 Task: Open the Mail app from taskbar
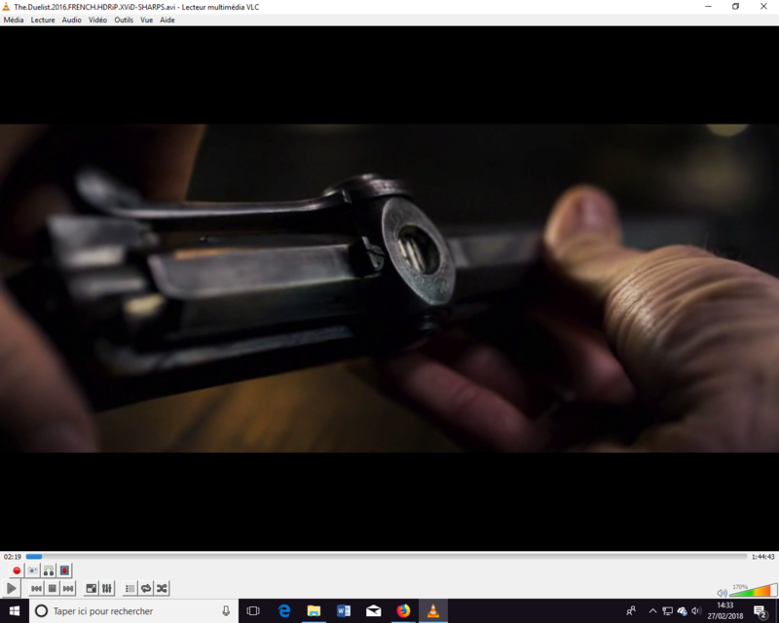[373, 611]
